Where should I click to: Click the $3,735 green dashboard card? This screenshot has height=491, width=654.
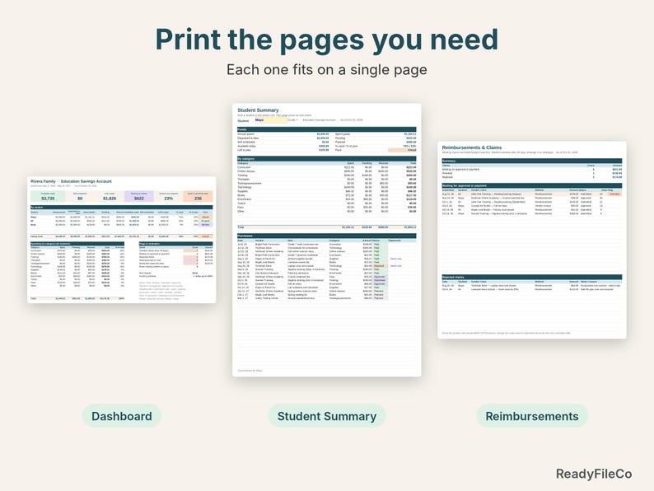(x=48, y=197)
